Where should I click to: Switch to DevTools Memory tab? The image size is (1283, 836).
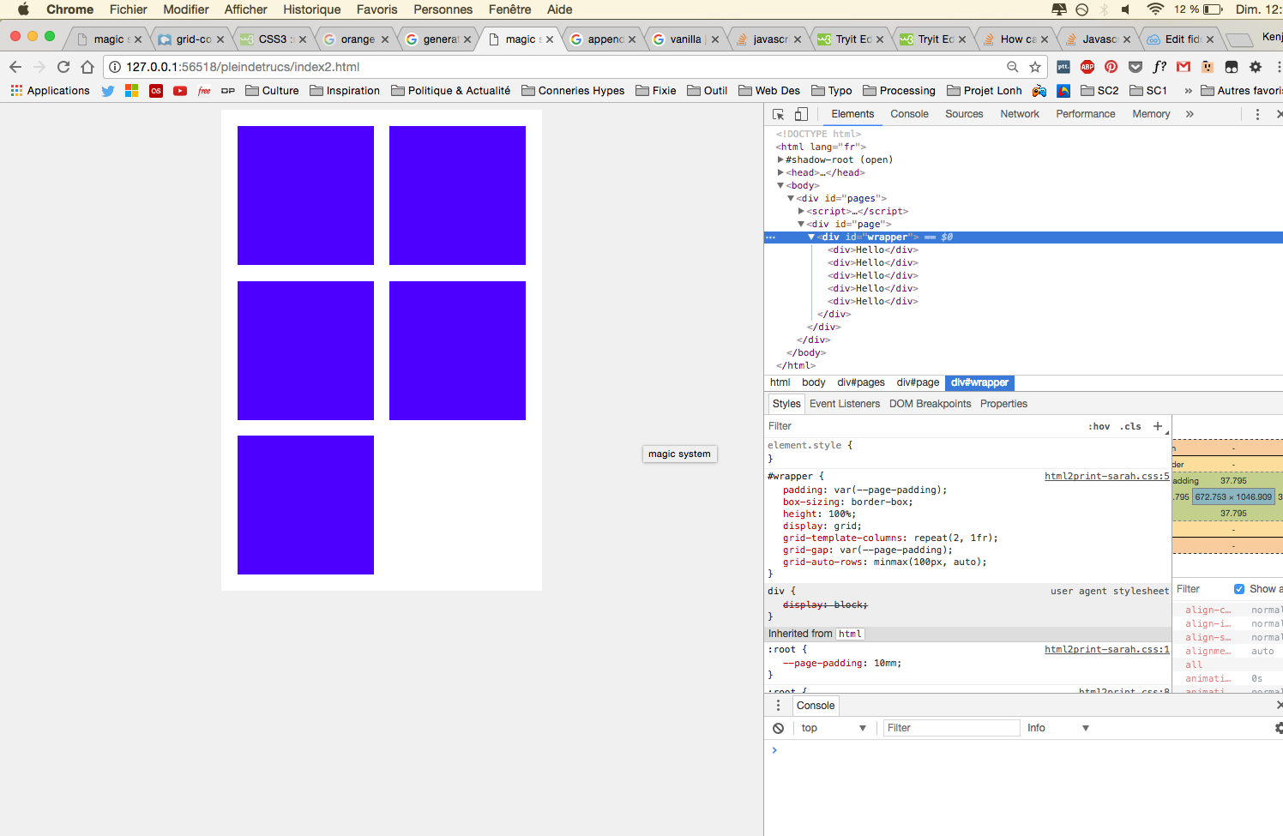coord(1151,114)
